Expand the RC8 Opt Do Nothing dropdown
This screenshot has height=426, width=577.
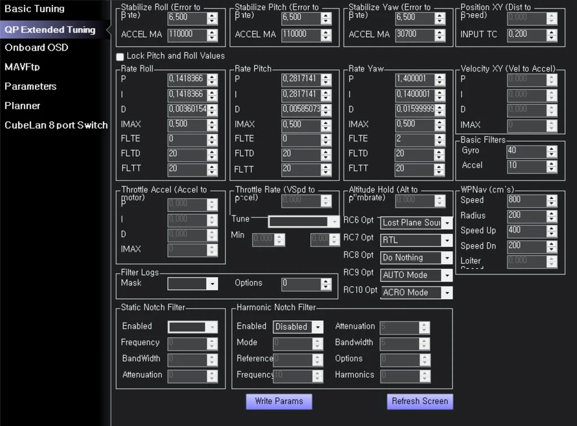click(416, 258)
